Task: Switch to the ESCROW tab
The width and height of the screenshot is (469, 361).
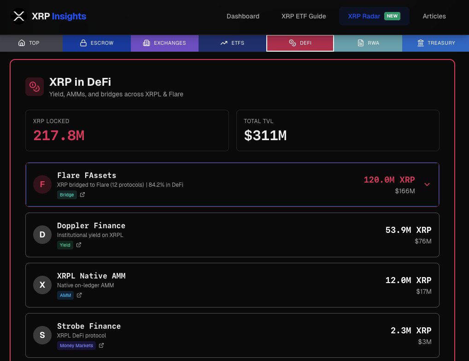Action: pos(97,43)
